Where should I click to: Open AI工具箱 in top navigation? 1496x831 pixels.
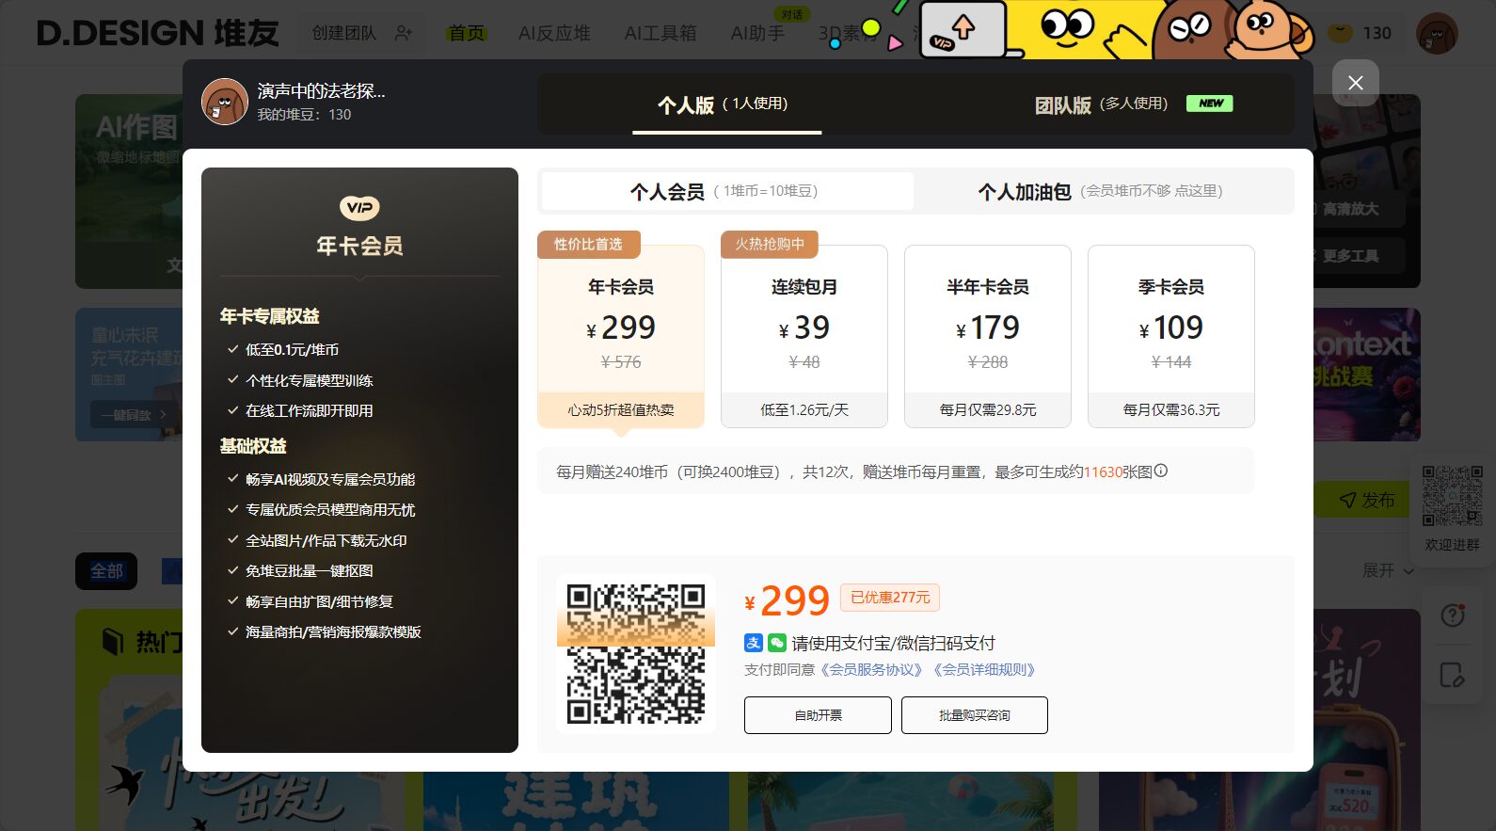(x=660, y=33)
